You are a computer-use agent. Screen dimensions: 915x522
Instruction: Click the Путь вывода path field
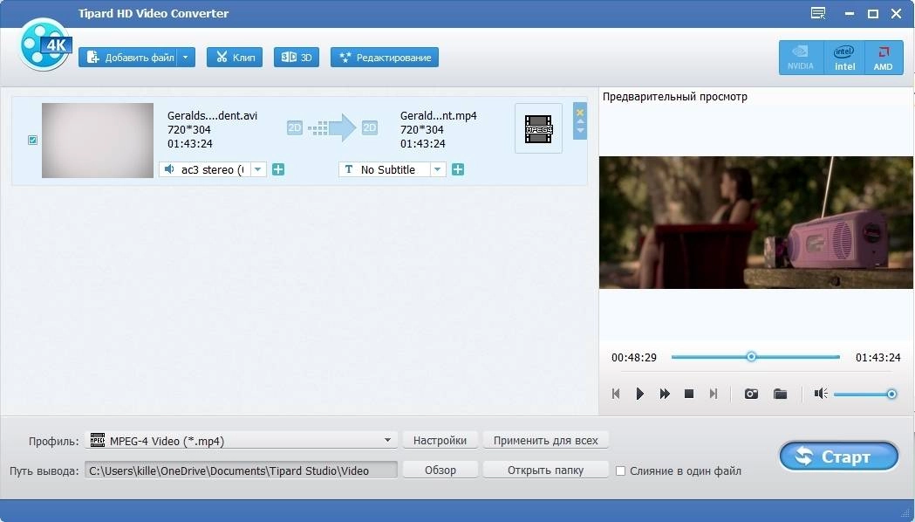pyautogui.click(x=241, y=470)
